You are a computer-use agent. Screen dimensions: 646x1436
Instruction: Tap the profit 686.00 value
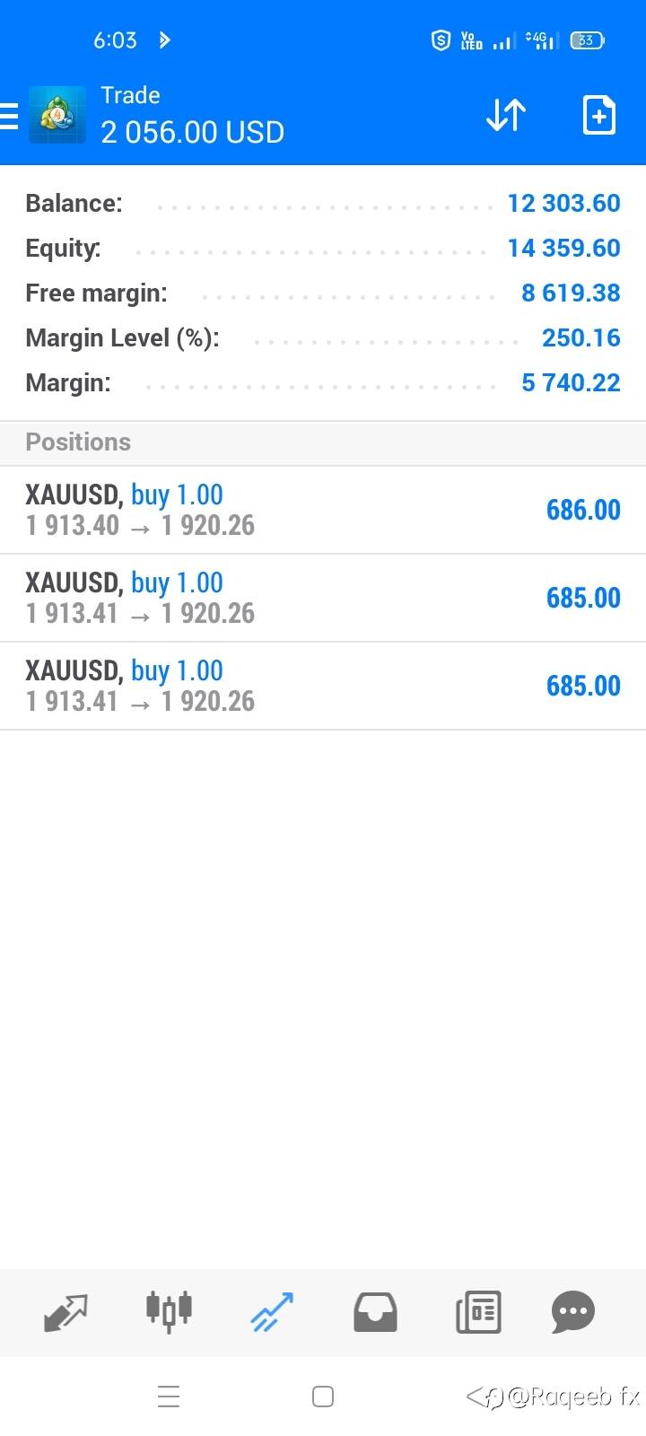[x=583, y=510]
